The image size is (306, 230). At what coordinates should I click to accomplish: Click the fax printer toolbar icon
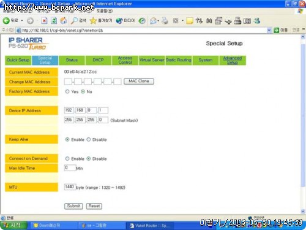[x=237, y=21]
